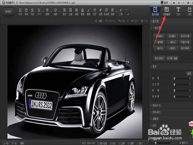Open the 日历 calendar tool
The height and width of the screenshot is (145, 193).
coord(95,12)
